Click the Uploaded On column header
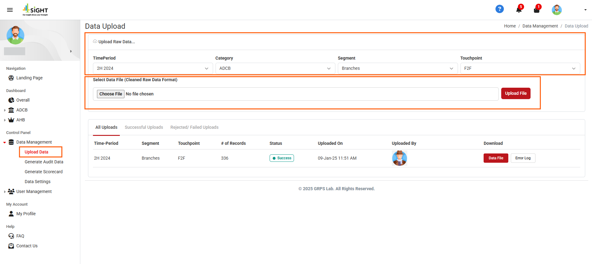The image size is (592, 264). pyautogui.click(x=330, y=143)
